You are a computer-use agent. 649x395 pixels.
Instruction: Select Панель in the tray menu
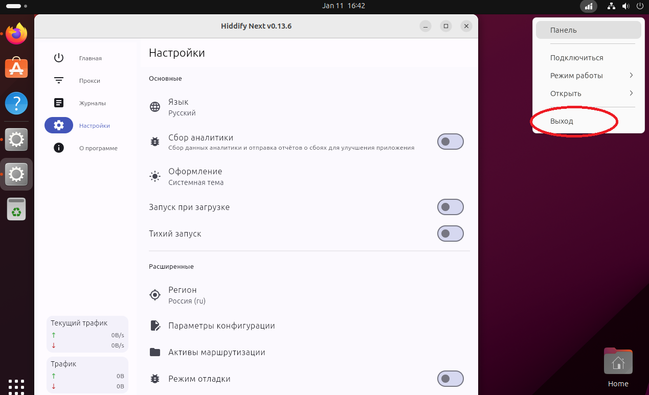click(588, 30)
